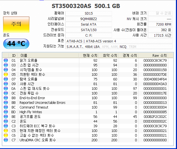This screenshot has width=177, height=149.
Task: Click raw value 000300030004
Action: pyautogui.click(x=155, y=107)
